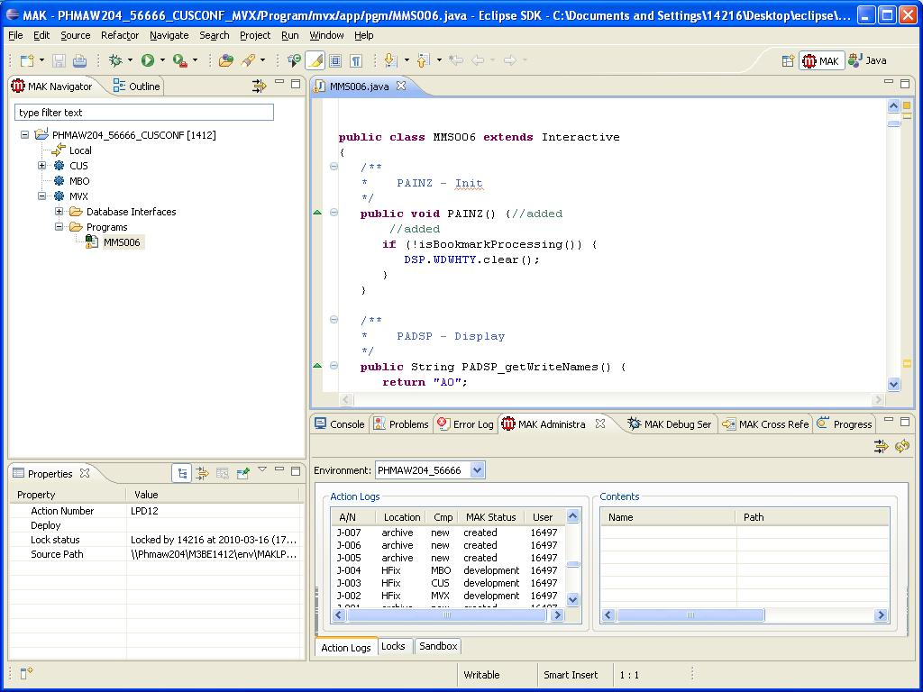Toggle Mark Occurrences highlighter button
Image resolution: width=923 pixels, height=692 pixels.
click(315, 60)
